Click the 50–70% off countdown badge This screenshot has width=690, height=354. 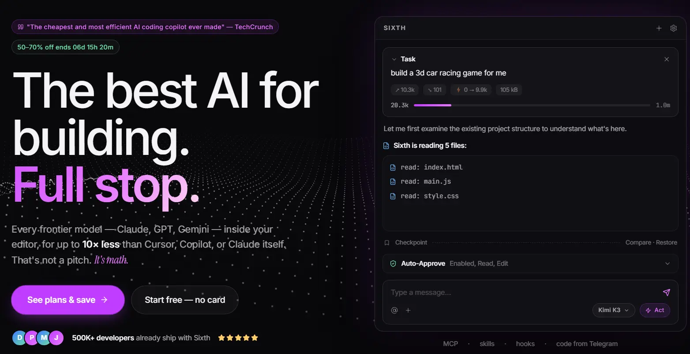coord(65,47)
